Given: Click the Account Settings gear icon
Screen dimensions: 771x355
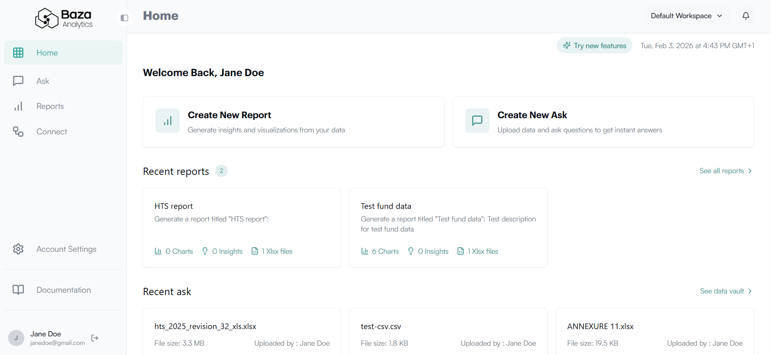Looking at the screenshot, I should [x=18, y=249].
